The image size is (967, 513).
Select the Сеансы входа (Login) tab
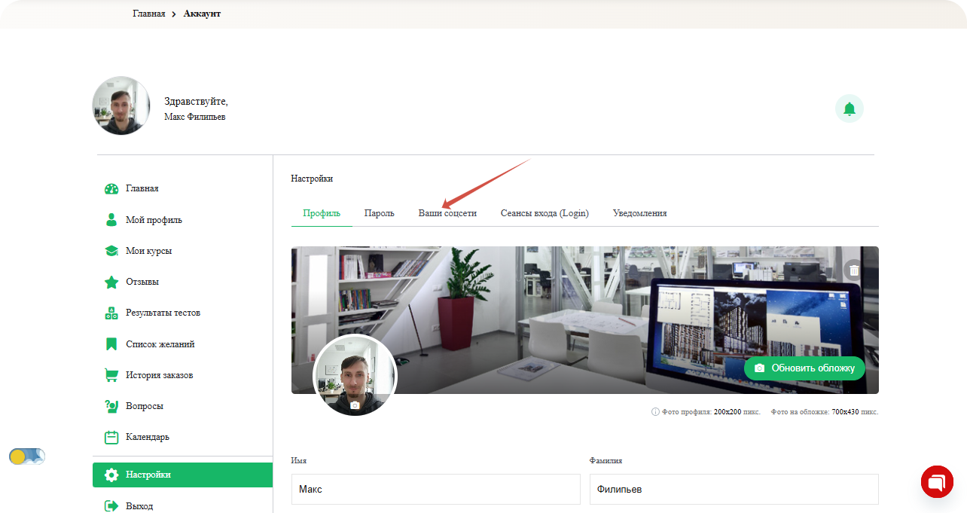pyautogui.click(x=545, y=213)
